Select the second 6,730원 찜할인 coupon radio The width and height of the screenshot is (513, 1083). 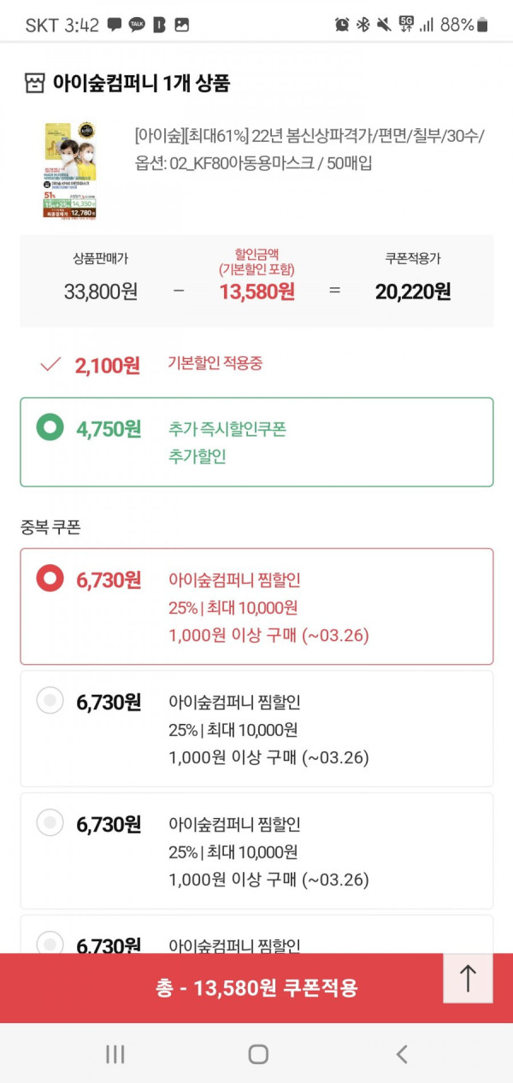[x=50, y=702]
